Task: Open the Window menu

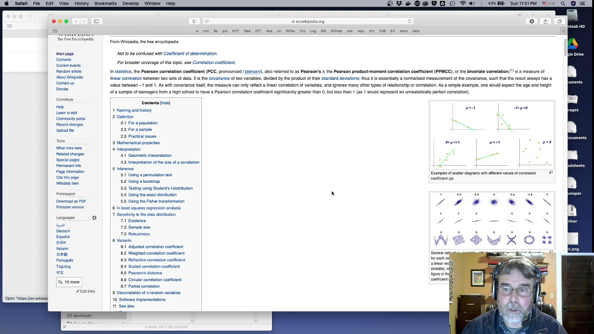Action: coord(152,4)
